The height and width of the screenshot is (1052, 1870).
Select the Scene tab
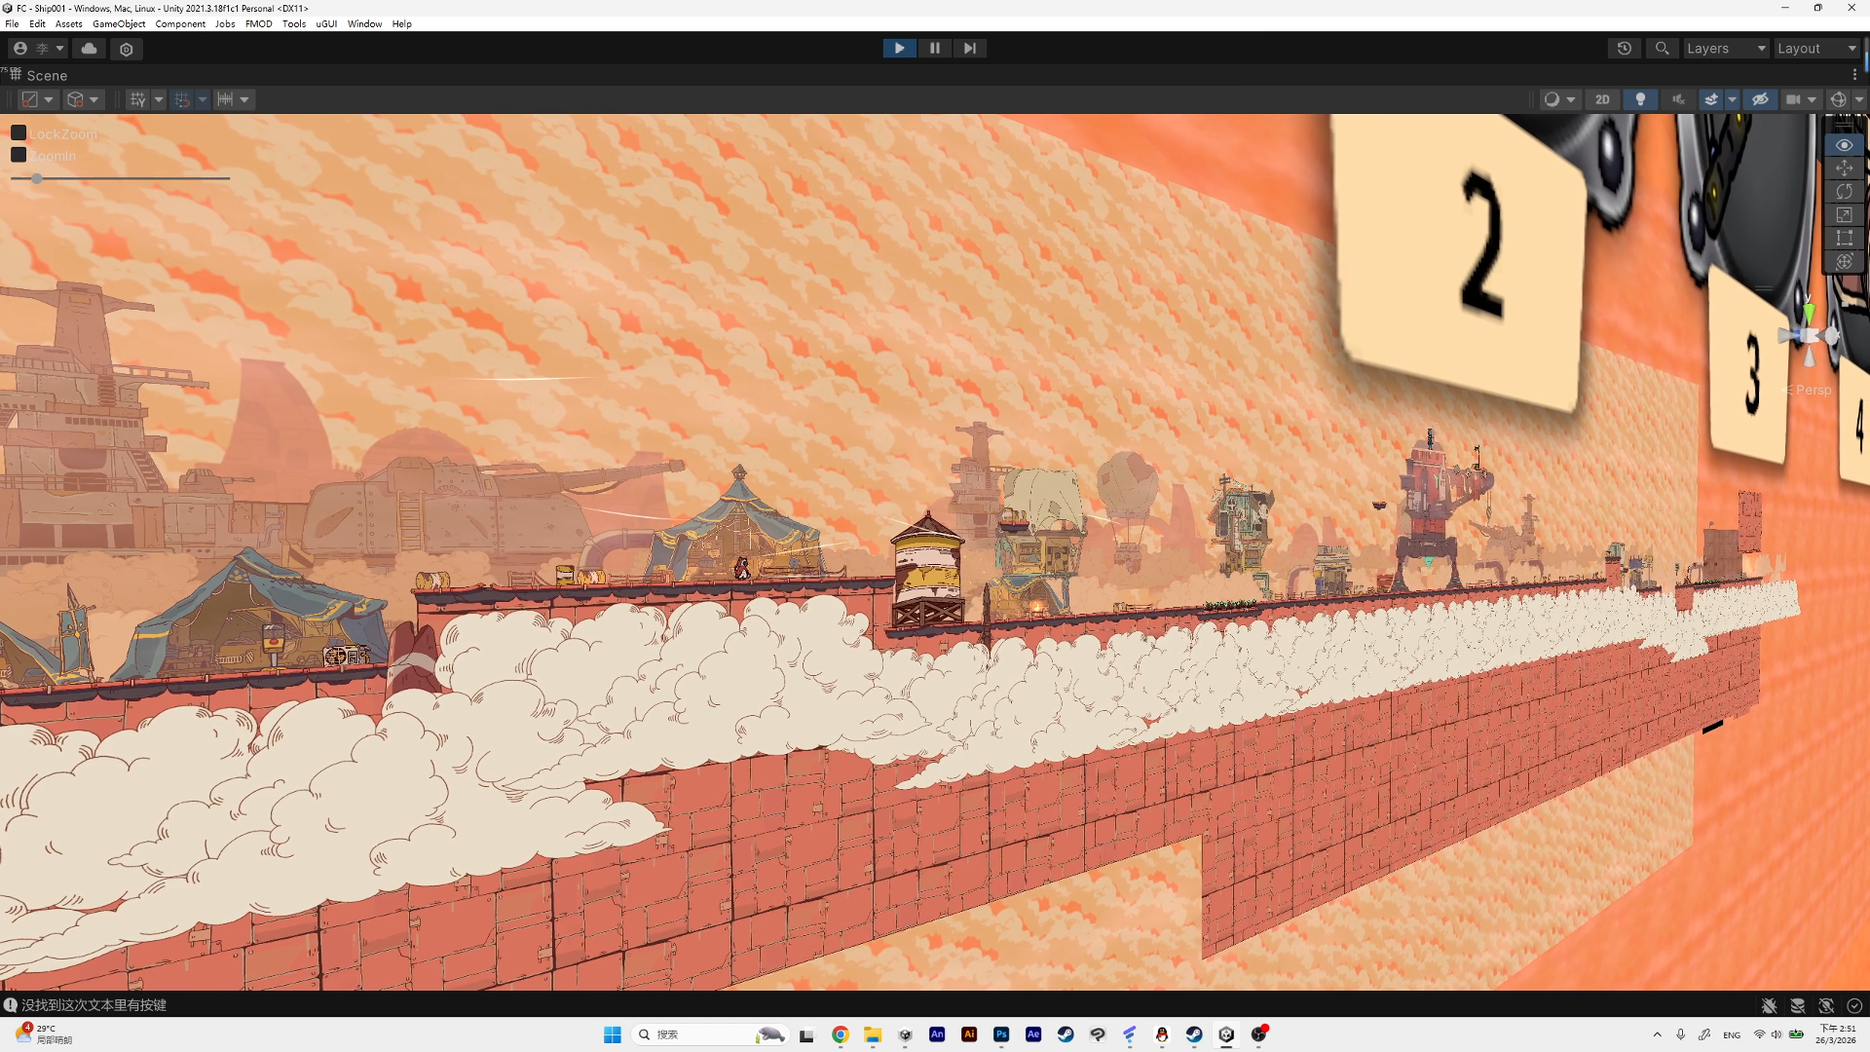pos(39,75)
